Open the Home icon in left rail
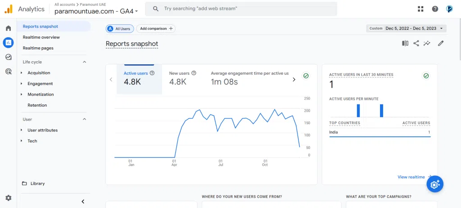The image size is (461, 208). click(x=8, y=28)
